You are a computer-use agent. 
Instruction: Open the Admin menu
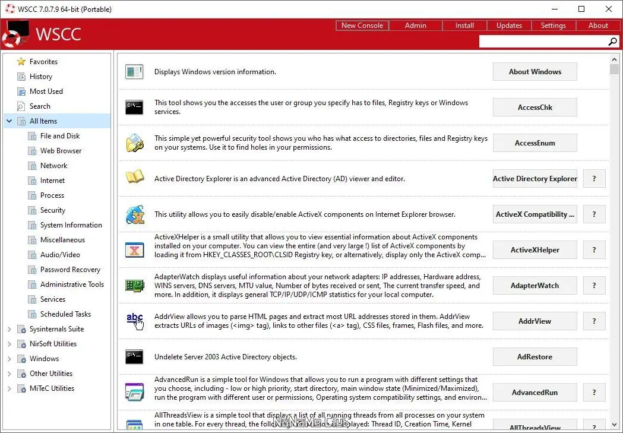pos(416,26)
